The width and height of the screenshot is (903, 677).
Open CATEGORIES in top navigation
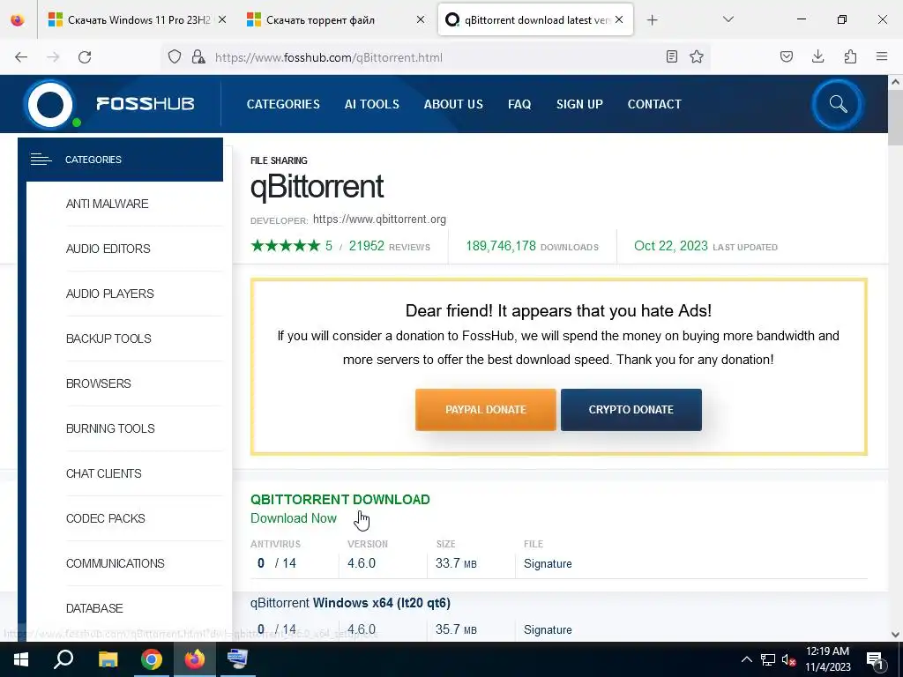(283, 104)
